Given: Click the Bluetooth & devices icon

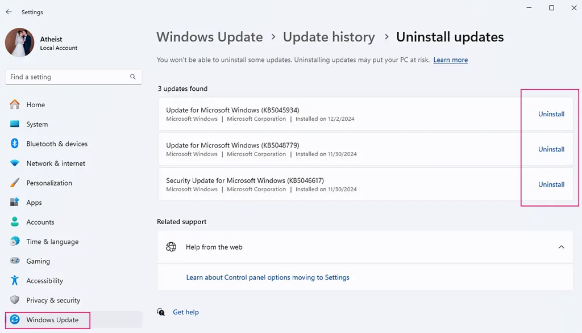Looking at the screenshot, I should point(15,144).
